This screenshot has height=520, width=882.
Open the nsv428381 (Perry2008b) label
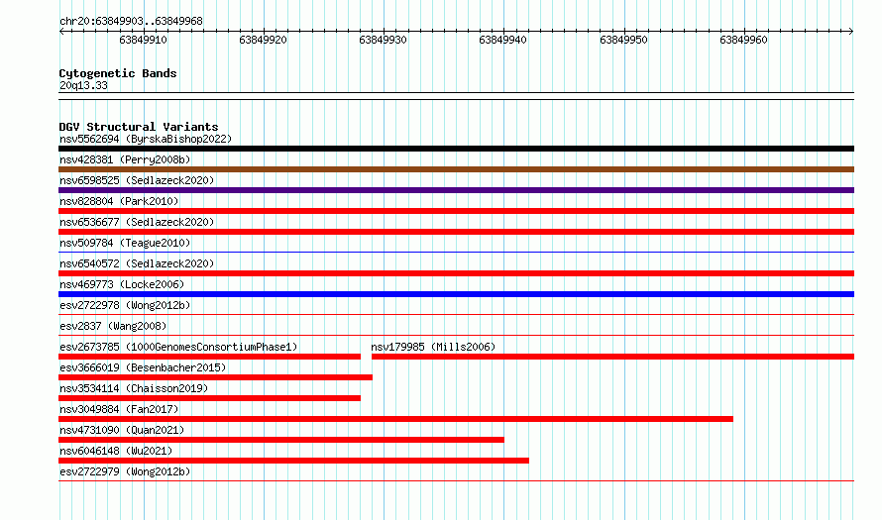(x=125, y=159)
